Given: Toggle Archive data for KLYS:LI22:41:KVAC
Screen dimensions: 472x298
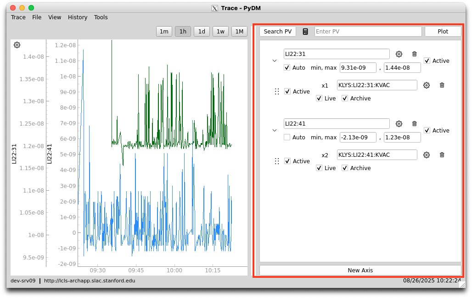Looking at the screenshot, I should 345,168.
